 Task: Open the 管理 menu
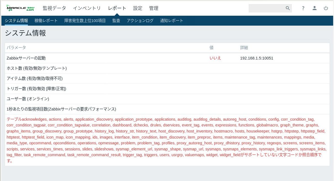pos(154,8)
